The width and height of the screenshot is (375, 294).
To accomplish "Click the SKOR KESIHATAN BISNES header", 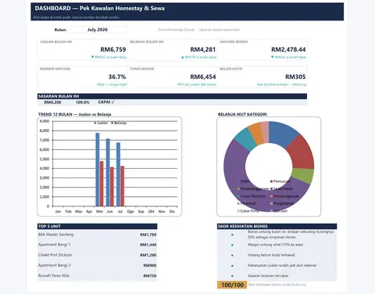I will point(277,226).
